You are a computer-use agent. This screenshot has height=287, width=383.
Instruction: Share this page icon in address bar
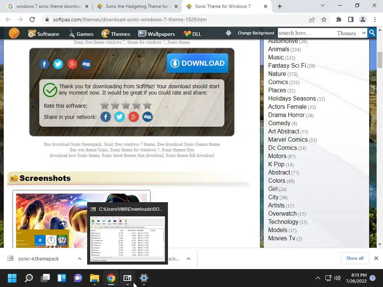click(x=312, y=19)
